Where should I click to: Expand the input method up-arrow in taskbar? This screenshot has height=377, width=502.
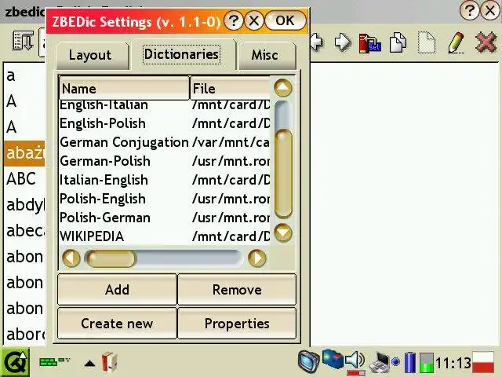[x=89, y=363]
